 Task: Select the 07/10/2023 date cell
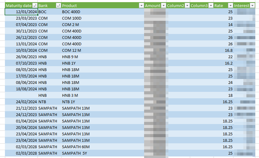[x=21, y=63]
